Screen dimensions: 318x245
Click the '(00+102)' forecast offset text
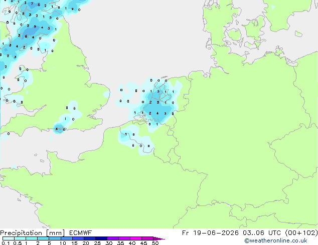(301, 233)
